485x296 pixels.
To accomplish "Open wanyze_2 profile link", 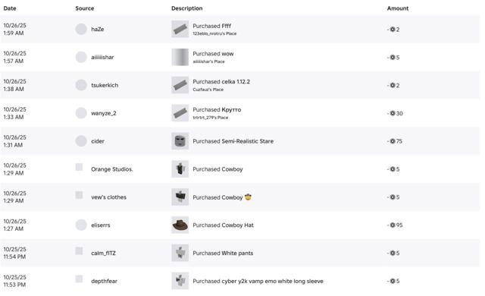I will point(104,113).
